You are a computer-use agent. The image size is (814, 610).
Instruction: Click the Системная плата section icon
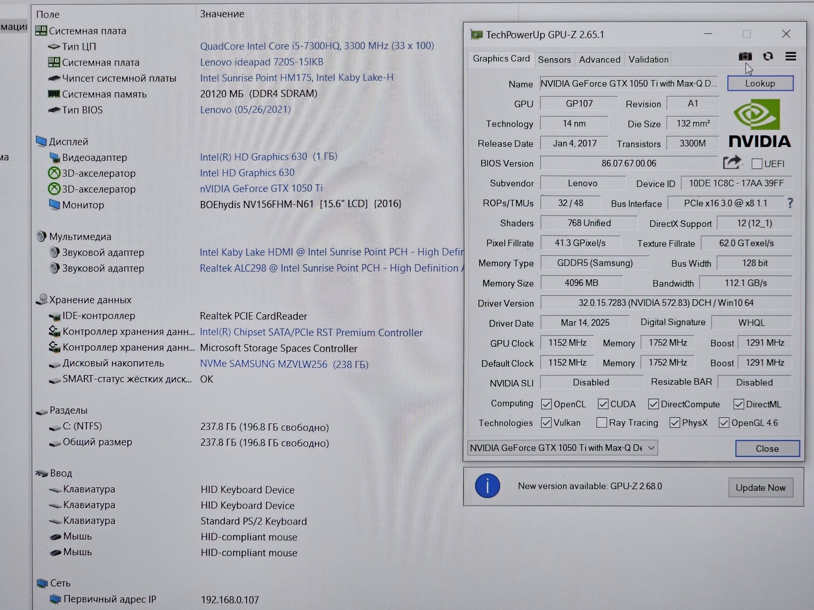click(41, 30)
